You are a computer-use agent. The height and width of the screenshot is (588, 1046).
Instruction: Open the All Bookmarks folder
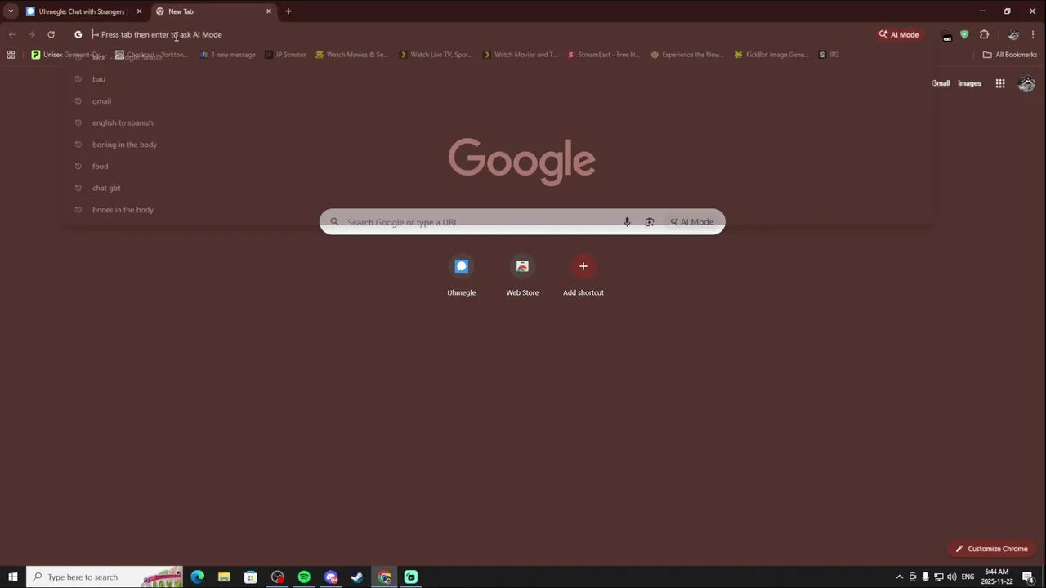1009,55
